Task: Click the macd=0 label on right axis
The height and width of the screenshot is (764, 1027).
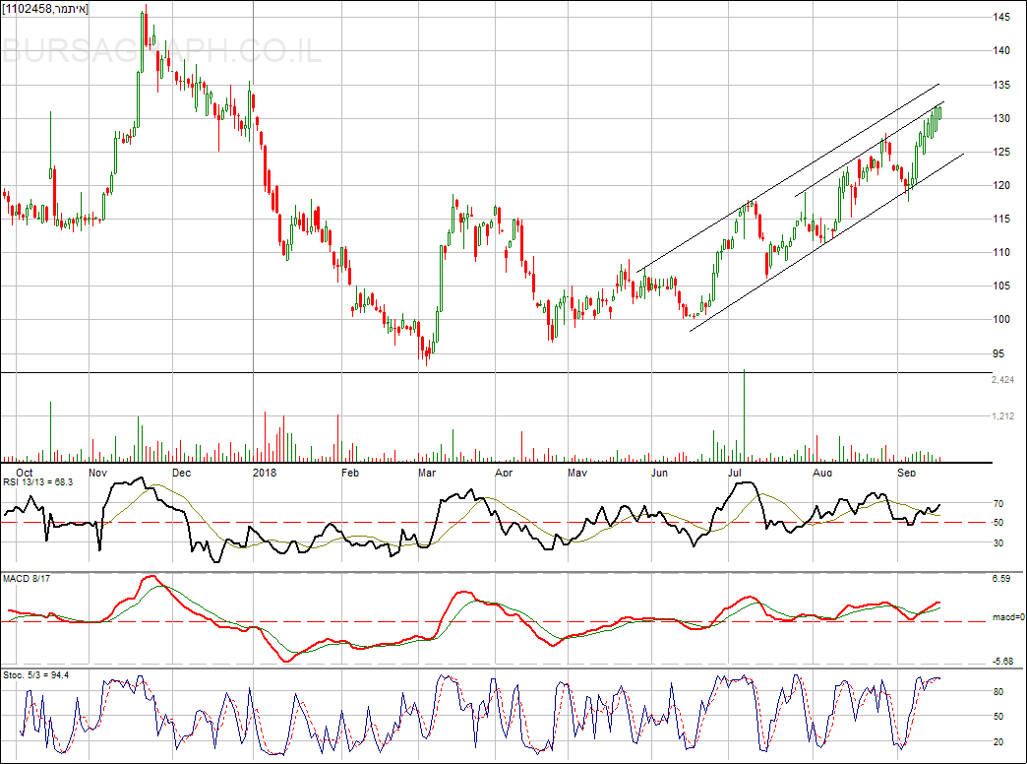Action: (1007, 617)
